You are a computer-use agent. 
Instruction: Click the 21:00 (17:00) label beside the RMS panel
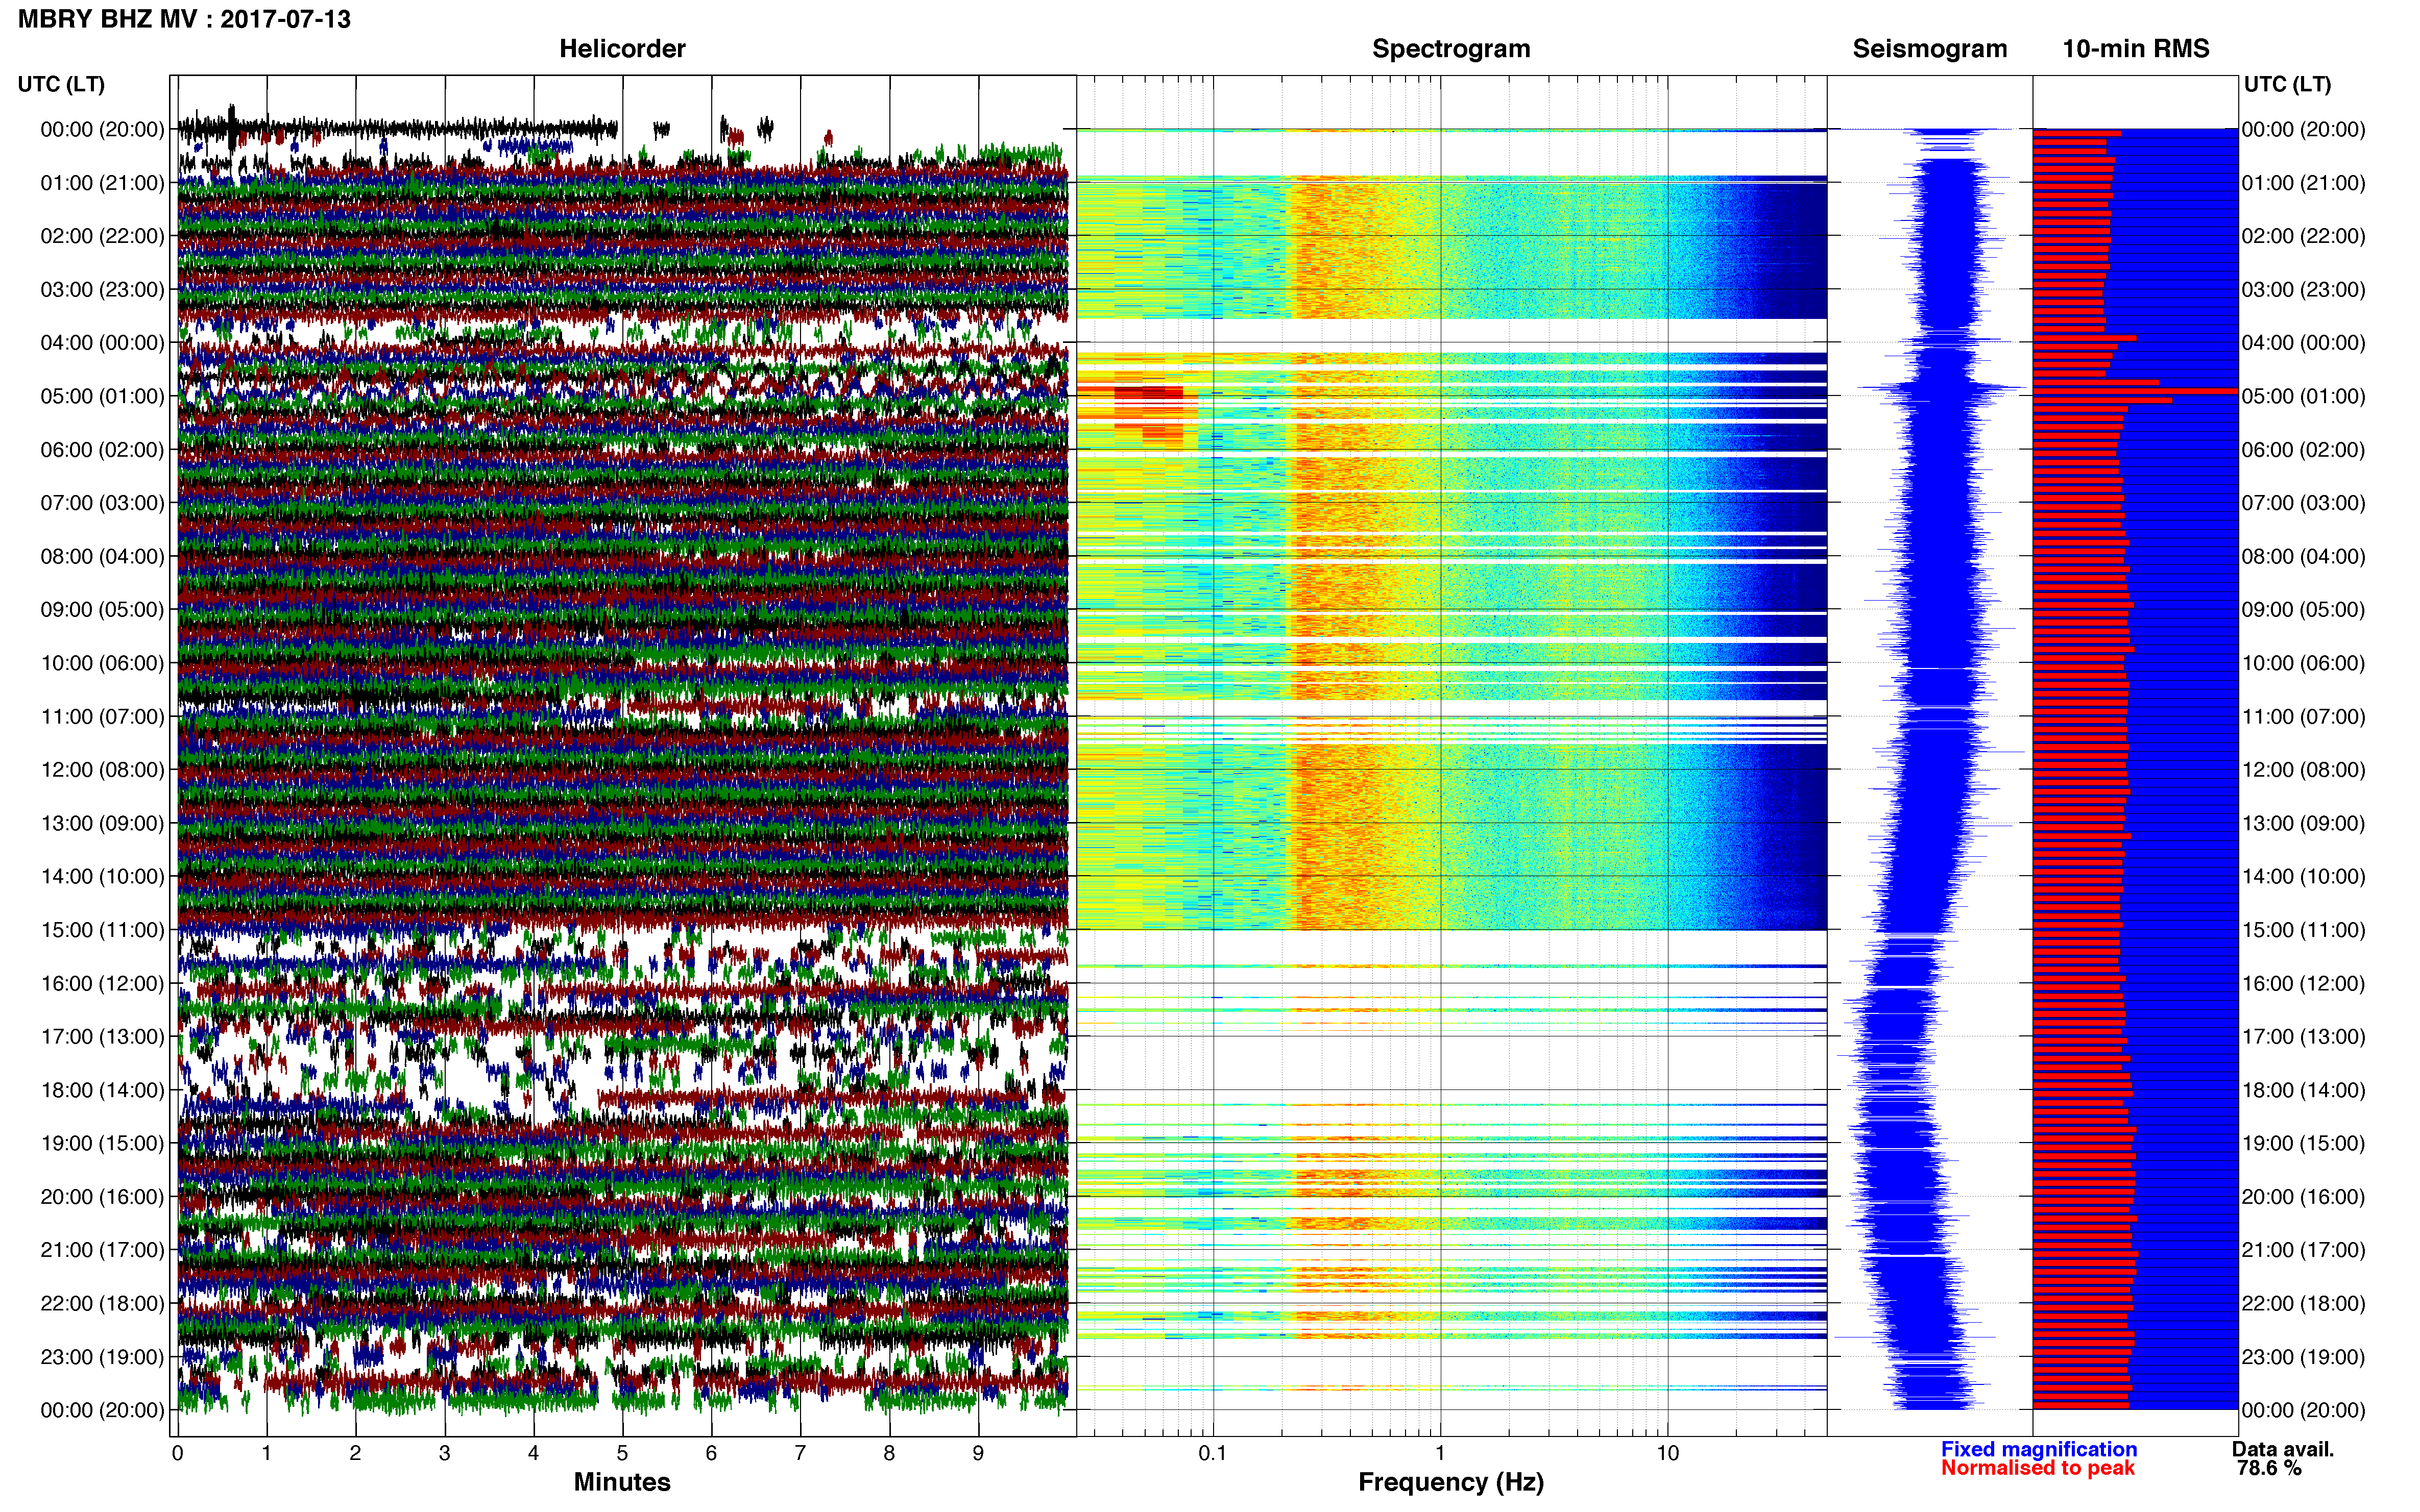click(2304, 1250)
